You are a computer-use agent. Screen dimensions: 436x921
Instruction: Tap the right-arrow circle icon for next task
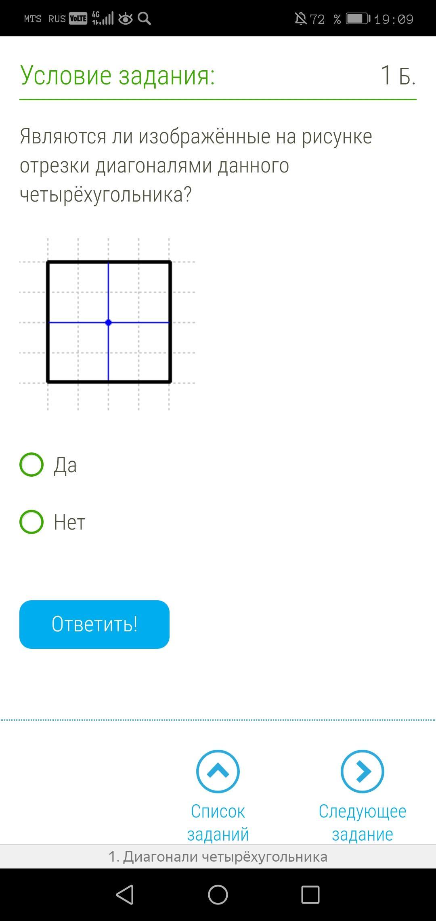pyautogui.click(x=362, y=772)
